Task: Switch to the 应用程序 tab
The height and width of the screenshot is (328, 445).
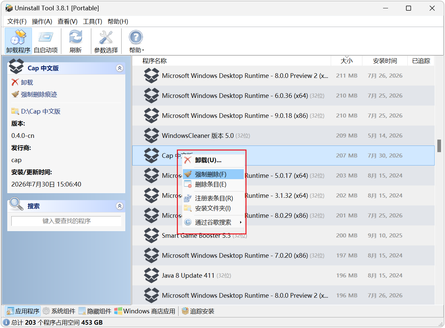Action: click(23, 311)
